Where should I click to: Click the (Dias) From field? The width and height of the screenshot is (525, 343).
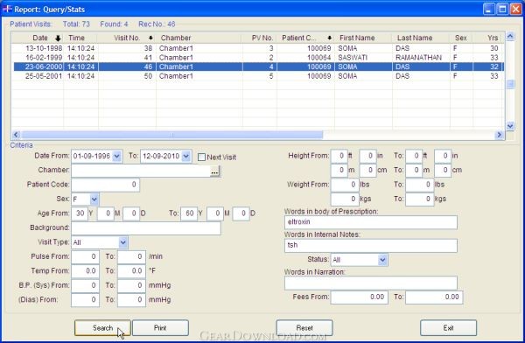pos(85,300)
